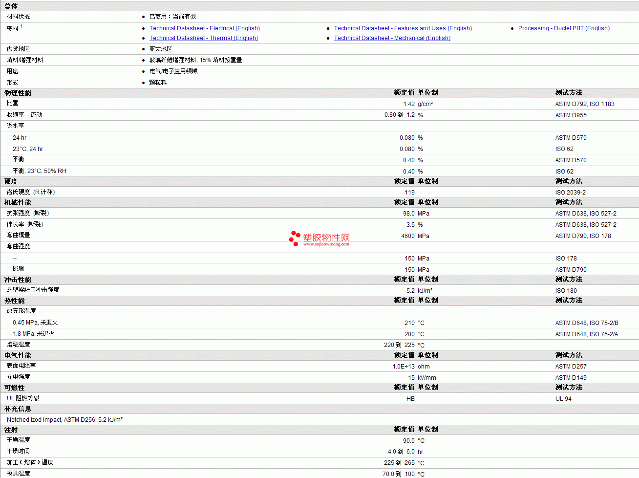Image resolution: width=639 pixels, height=478 pixels.
Task: Select the 机械性能 section header
Action: click(x=18, y=202)
